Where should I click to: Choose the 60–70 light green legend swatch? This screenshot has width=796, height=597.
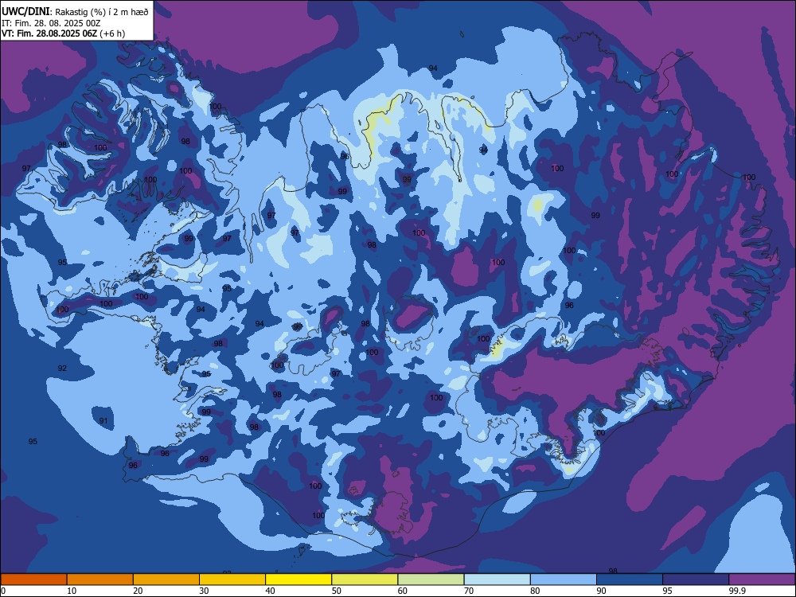(x=431, y=579)
